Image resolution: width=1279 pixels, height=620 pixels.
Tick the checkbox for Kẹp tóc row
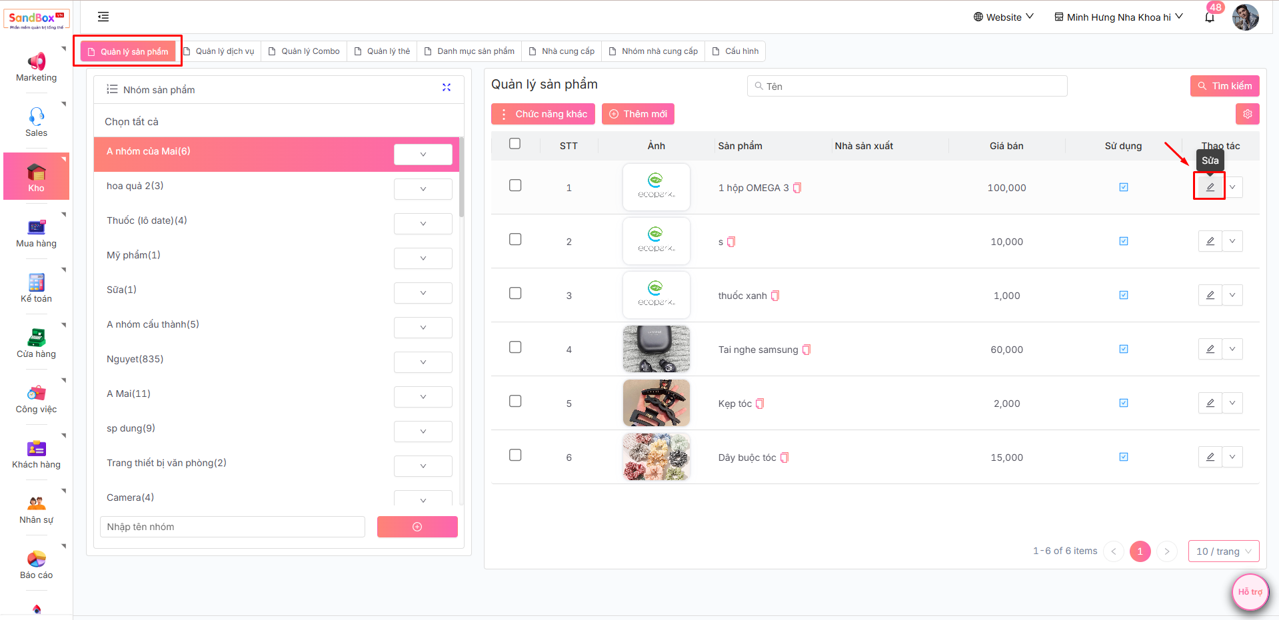[515, 401]
